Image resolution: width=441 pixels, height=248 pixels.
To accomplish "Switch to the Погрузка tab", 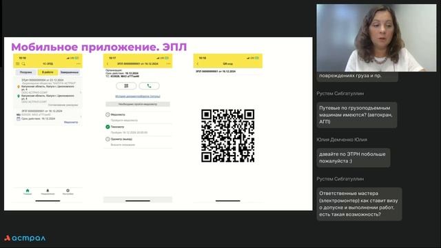I will pyautogui.click(x=26, y=72).
